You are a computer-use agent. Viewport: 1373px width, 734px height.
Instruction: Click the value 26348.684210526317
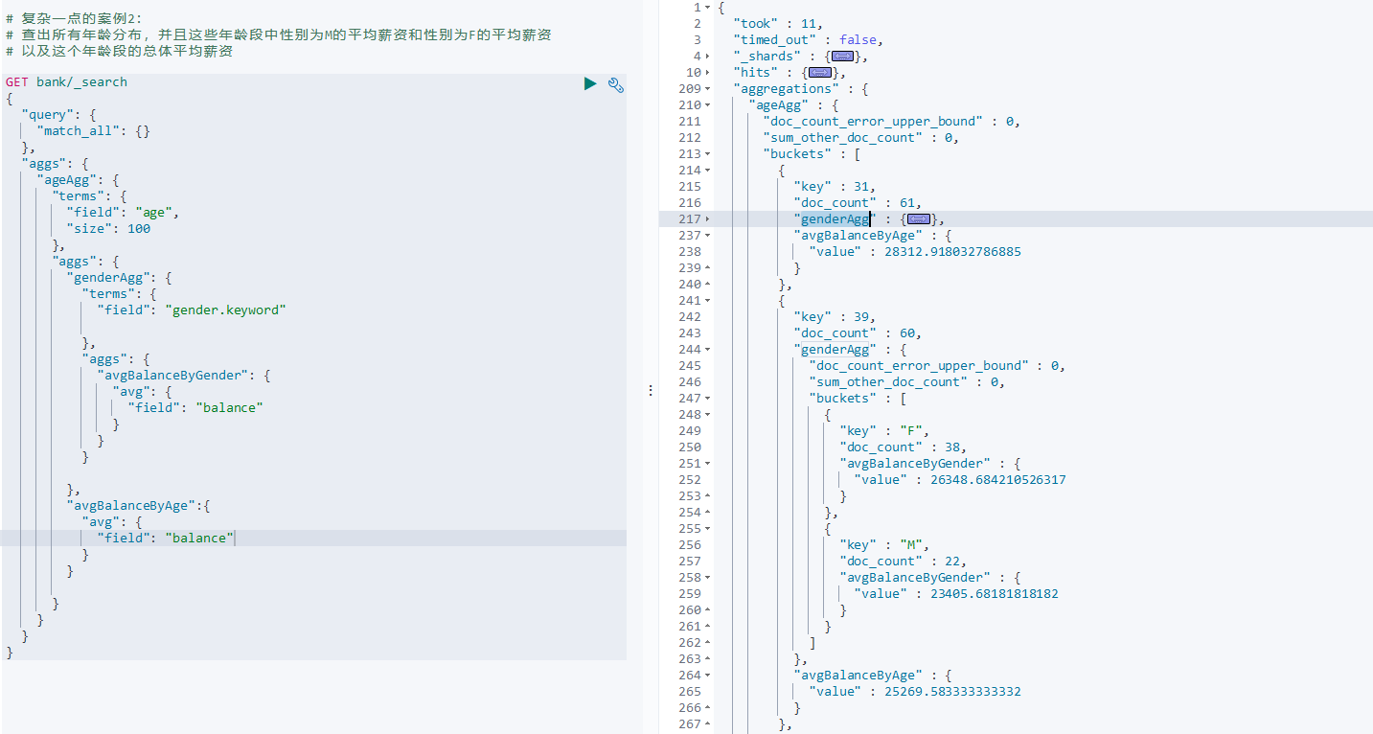point(998,480)
